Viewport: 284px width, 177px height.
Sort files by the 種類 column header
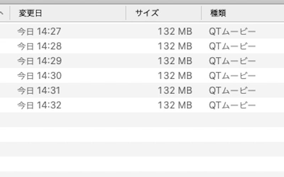[x=218, y=13]
